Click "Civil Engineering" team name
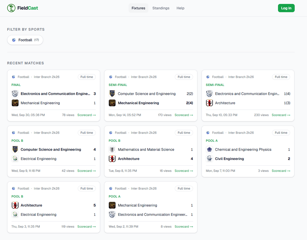The image size is (307, 240). [x=229, y=159]
